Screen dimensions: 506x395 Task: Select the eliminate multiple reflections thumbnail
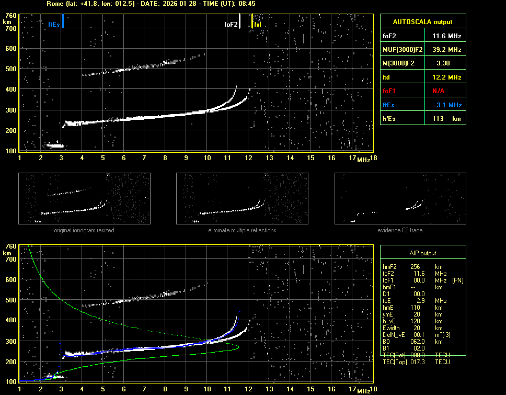point(242,198)
